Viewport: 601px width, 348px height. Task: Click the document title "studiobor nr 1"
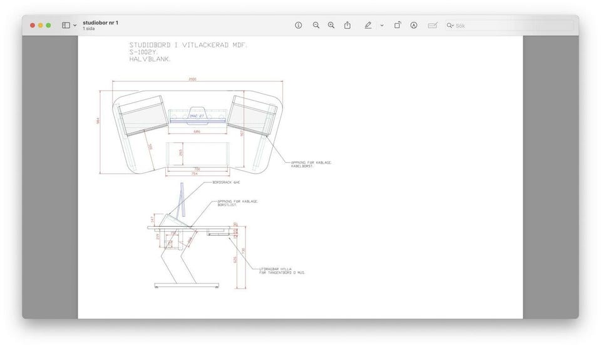tap(100, 22)
